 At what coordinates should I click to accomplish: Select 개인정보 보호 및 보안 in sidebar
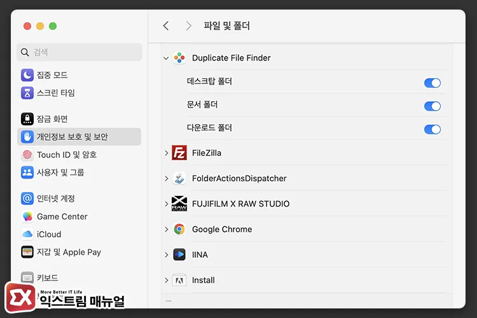point(79,137)
